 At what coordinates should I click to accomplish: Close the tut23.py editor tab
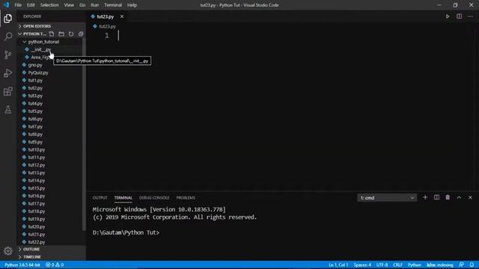tap(122, 16)
